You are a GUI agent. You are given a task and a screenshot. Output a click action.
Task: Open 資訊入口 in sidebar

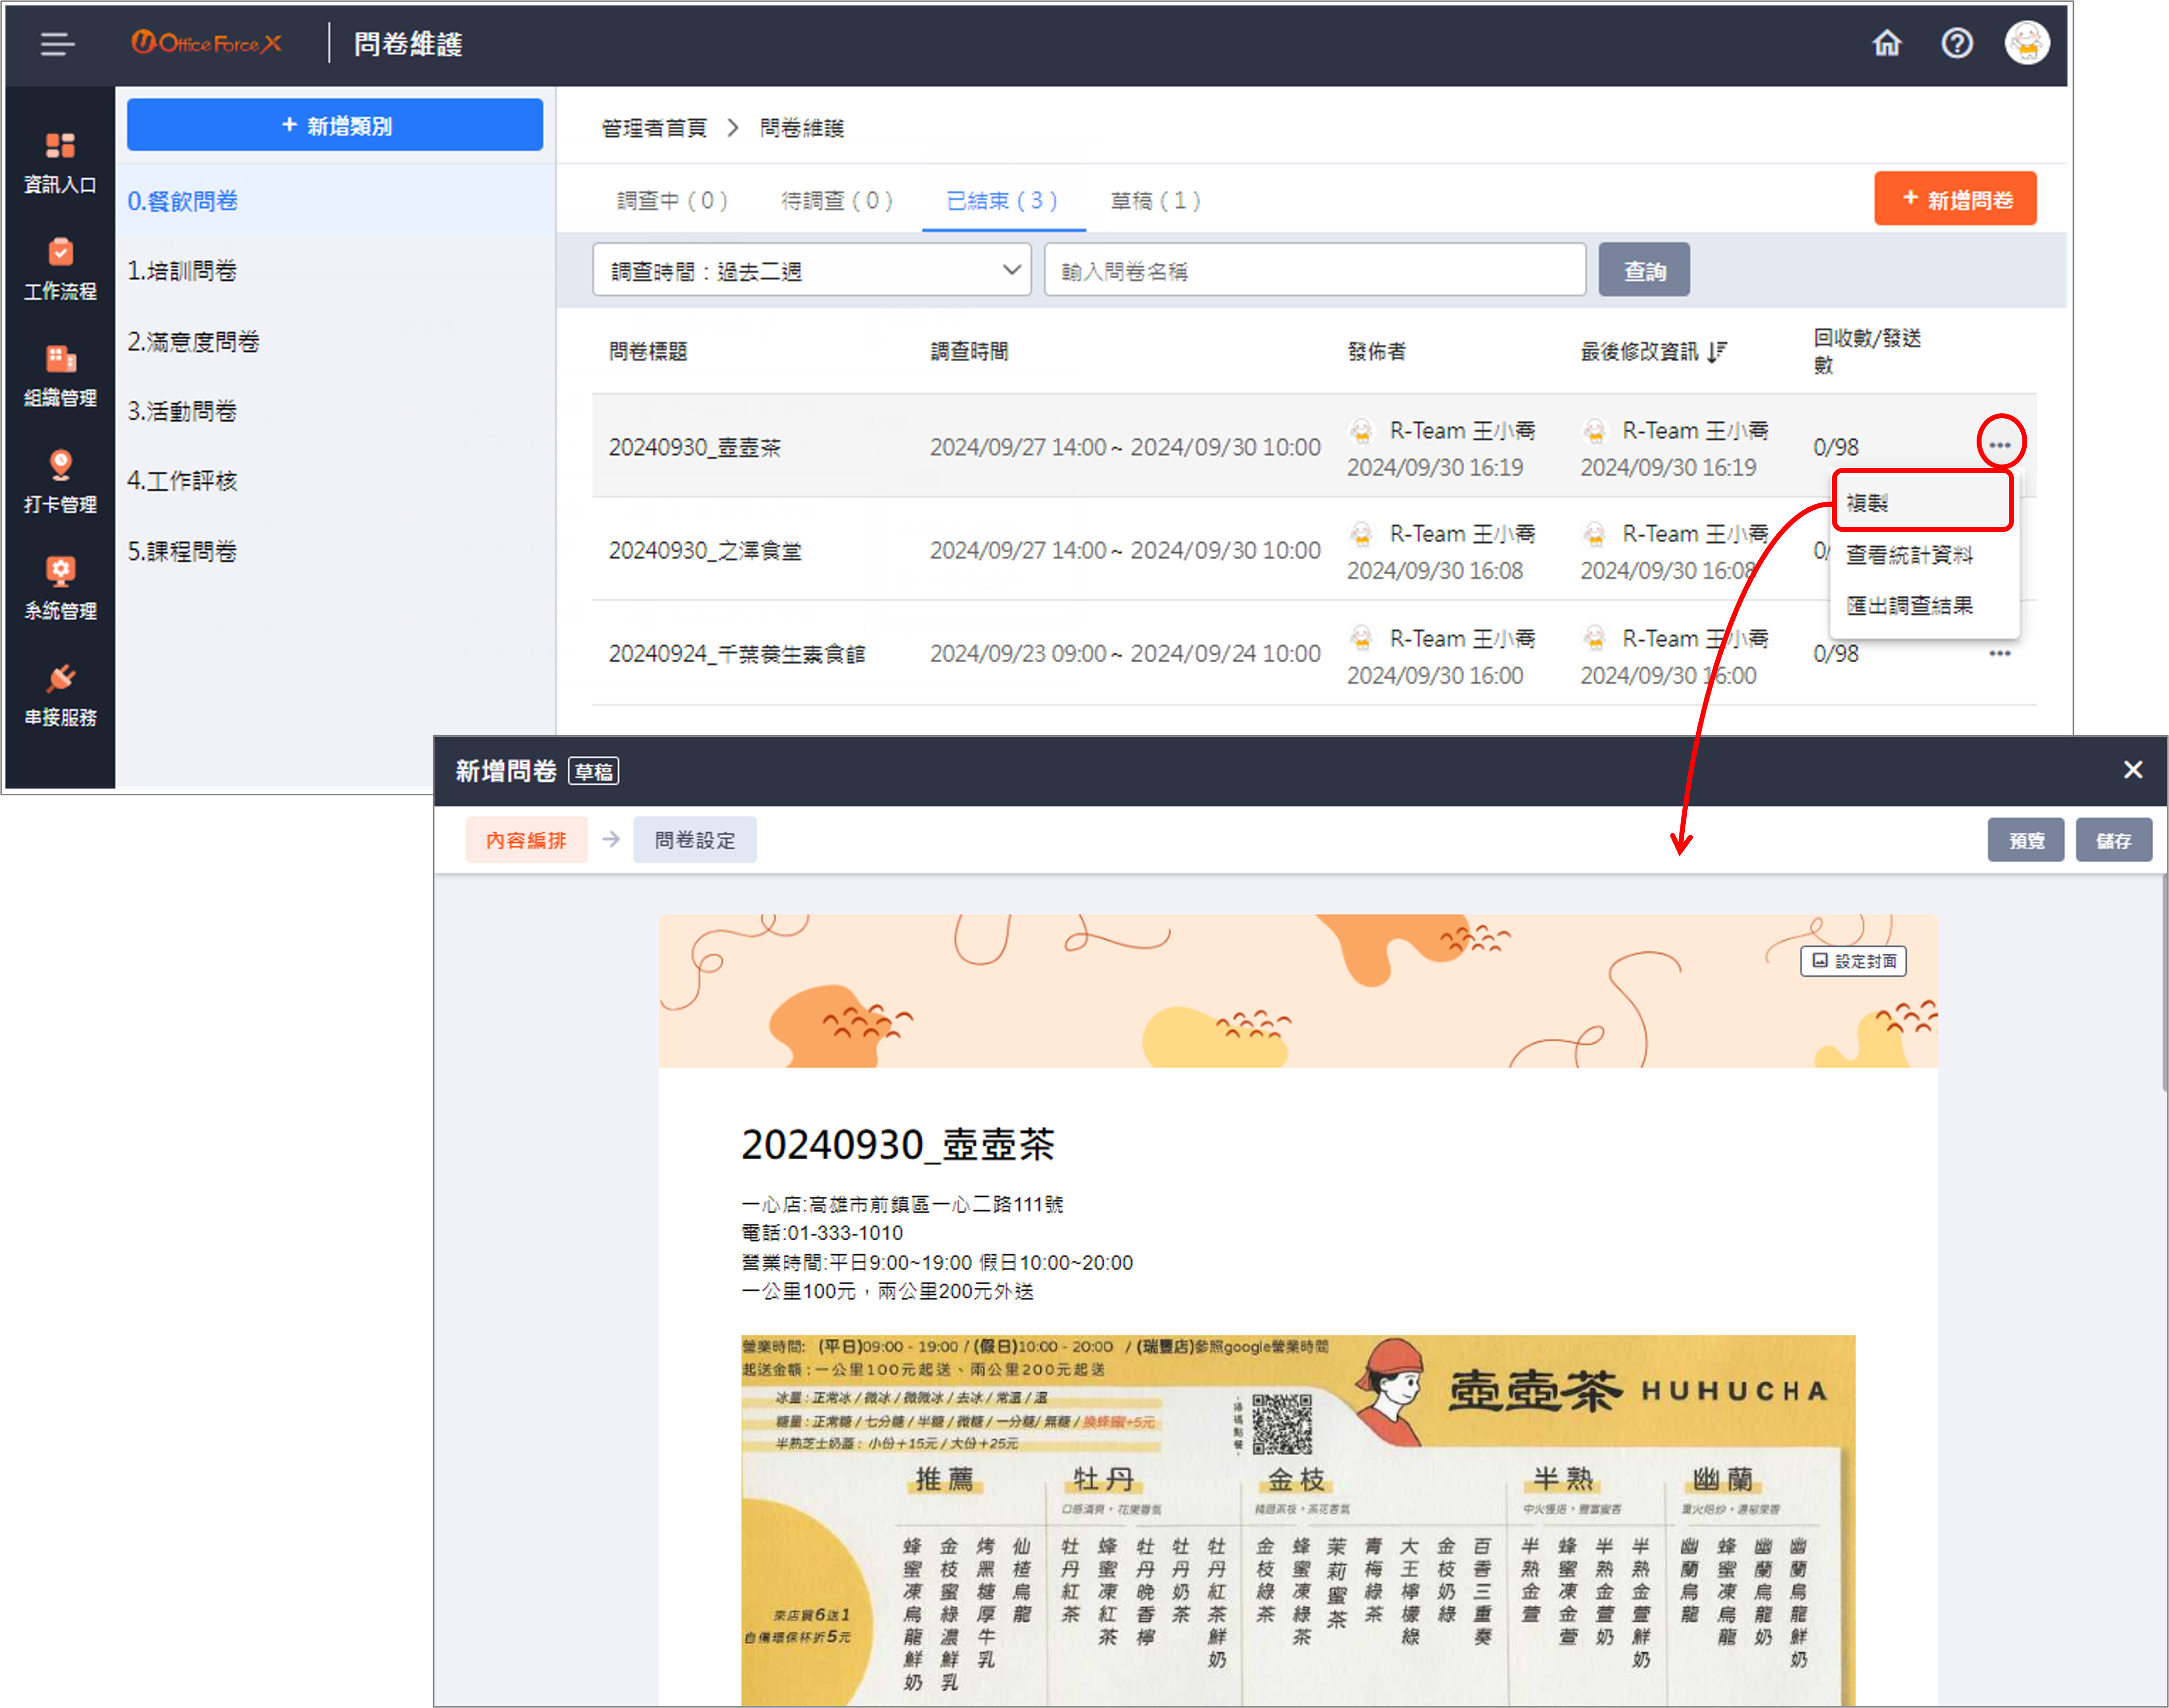click(60, 163)
